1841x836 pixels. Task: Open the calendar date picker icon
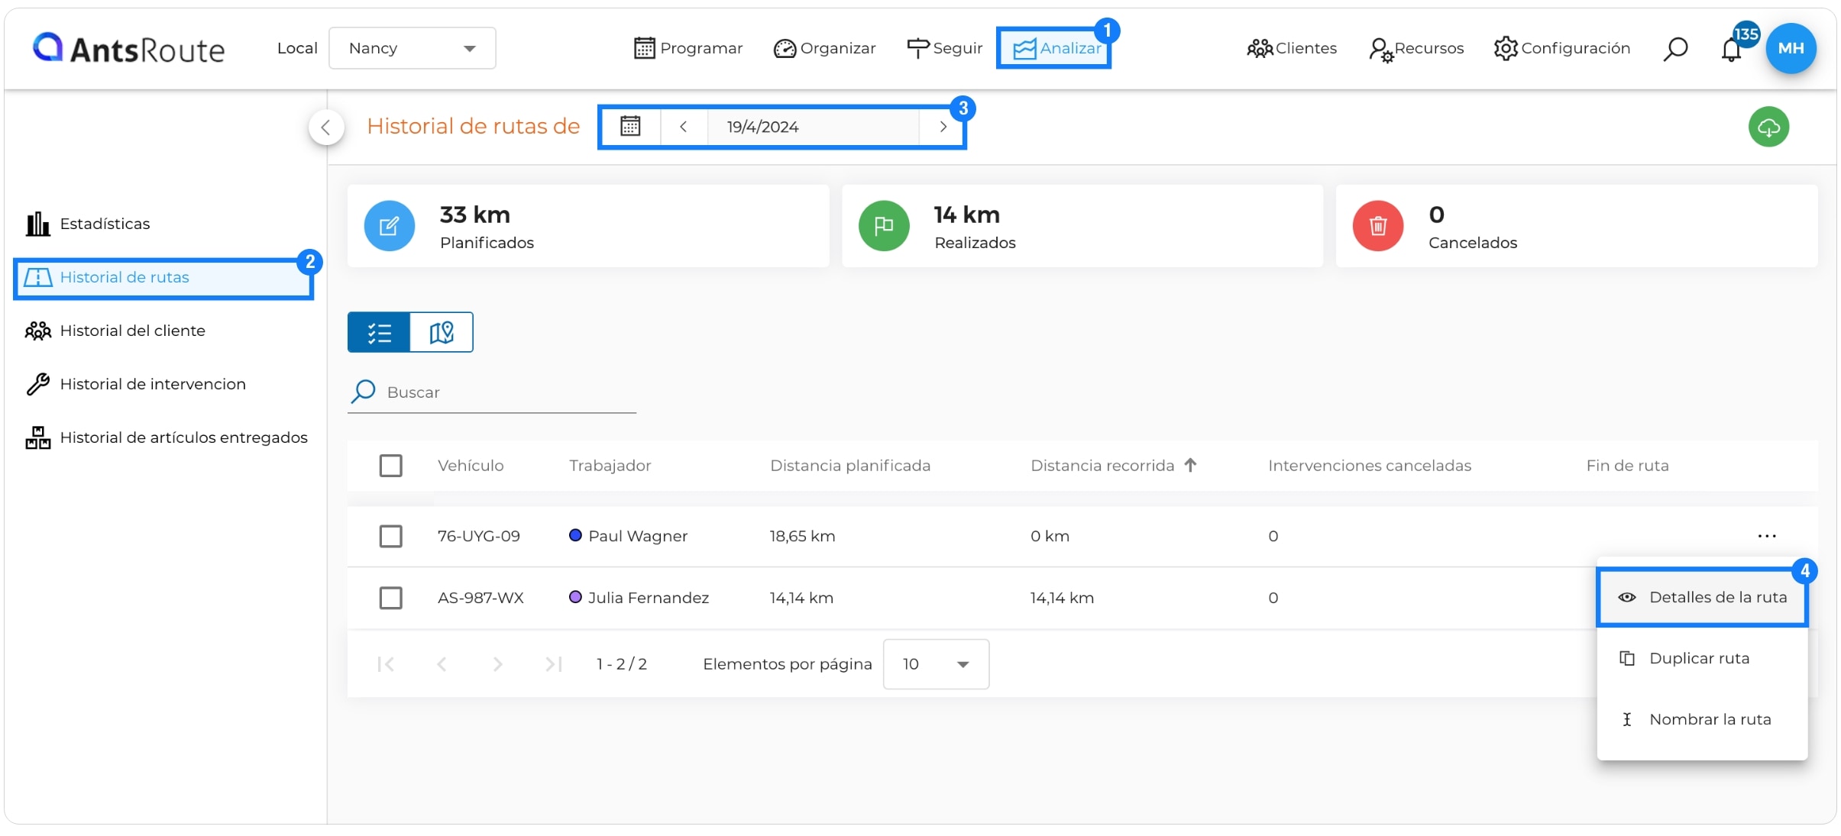point(630,126)
